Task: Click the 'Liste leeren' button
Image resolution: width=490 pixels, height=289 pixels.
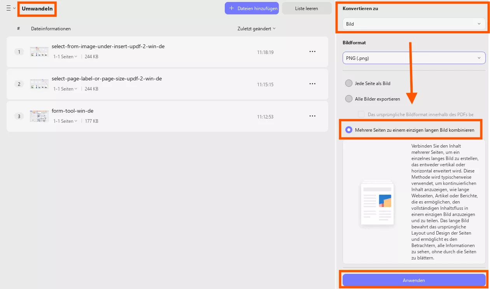Action: tap(306, 8)
